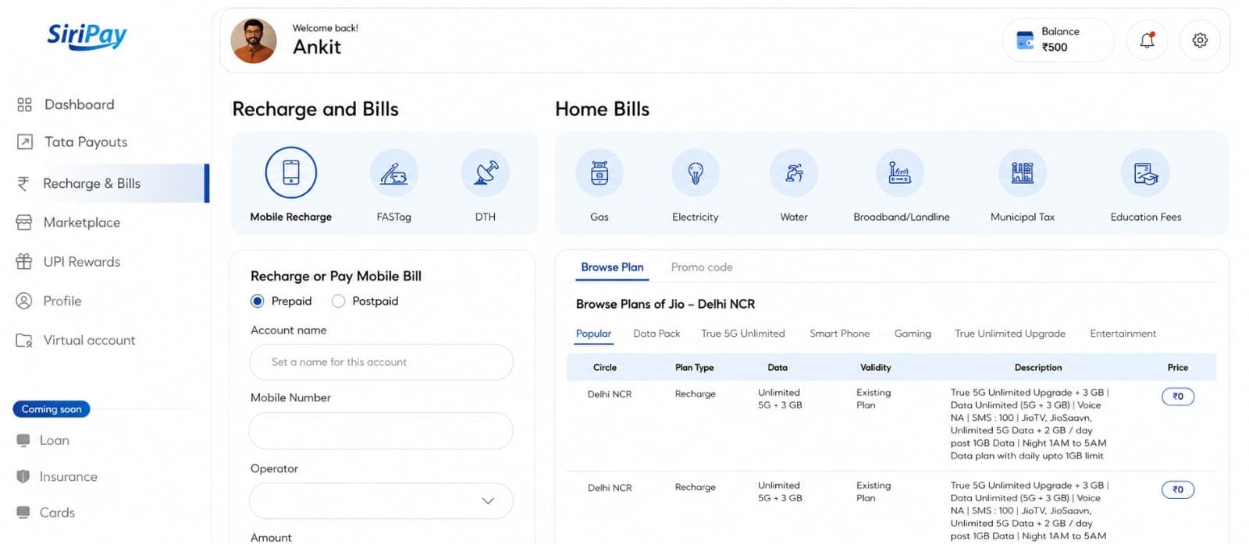
Task: Open notifications bell
Action: coord(1147,40)
